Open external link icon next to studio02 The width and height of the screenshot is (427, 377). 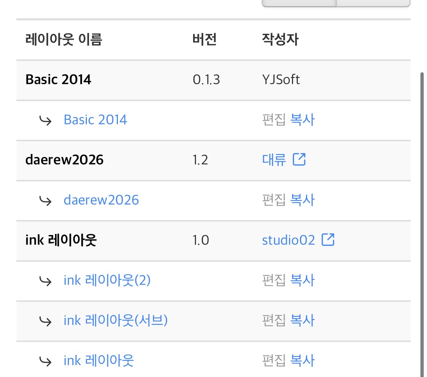pyautogui.click(x=328, y=240)
